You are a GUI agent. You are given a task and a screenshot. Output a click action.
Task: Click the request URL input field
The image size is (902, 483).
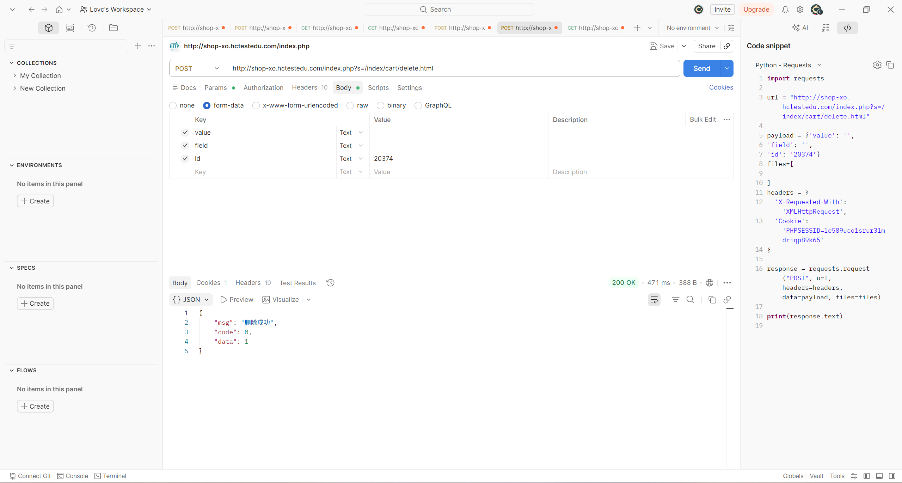click(451, 68)
